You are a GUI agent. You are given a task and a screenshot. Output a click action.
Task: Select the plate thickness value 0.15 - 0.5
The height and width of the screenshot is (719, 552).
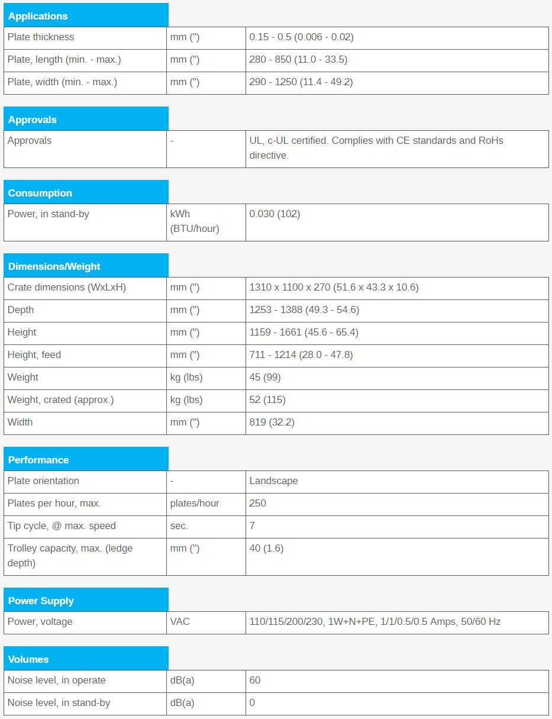point(301,37)
